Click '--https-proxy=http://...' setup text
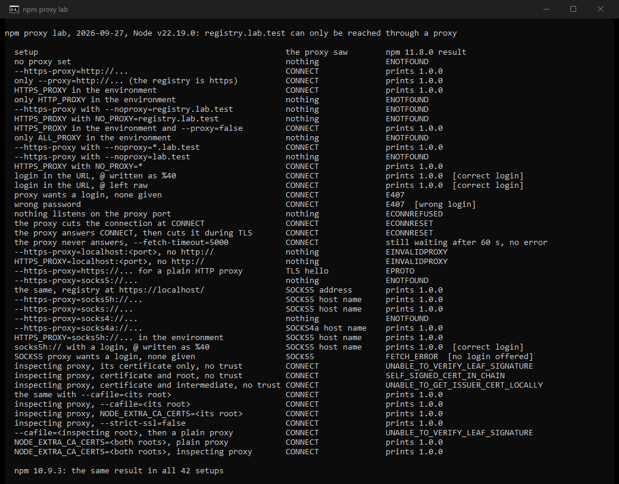 [71, 71]
